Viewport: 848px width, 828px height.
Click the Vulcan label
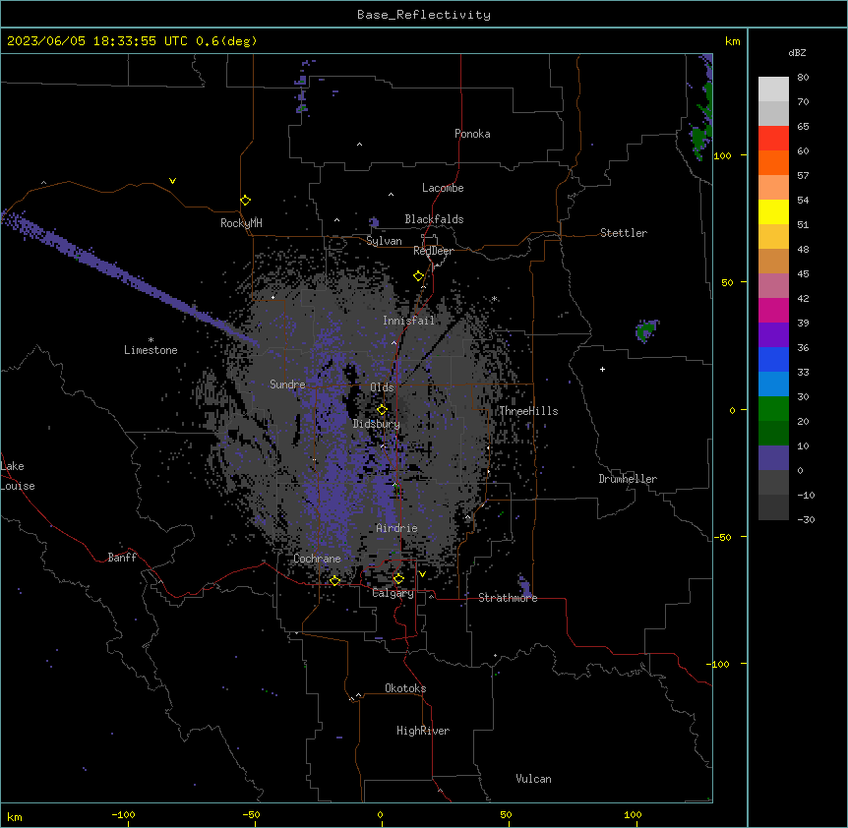533,779
